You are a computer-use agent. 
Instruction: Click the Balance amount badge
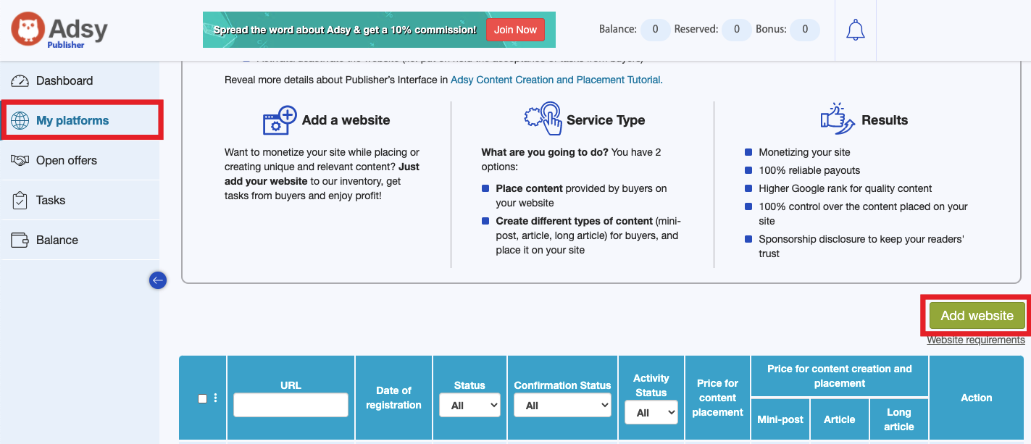click(655, 30)
